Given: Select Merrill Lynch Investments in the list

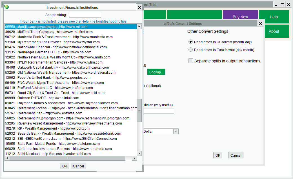Looking at the screenshot, I should pyautogui.click(x=71, y=27).
